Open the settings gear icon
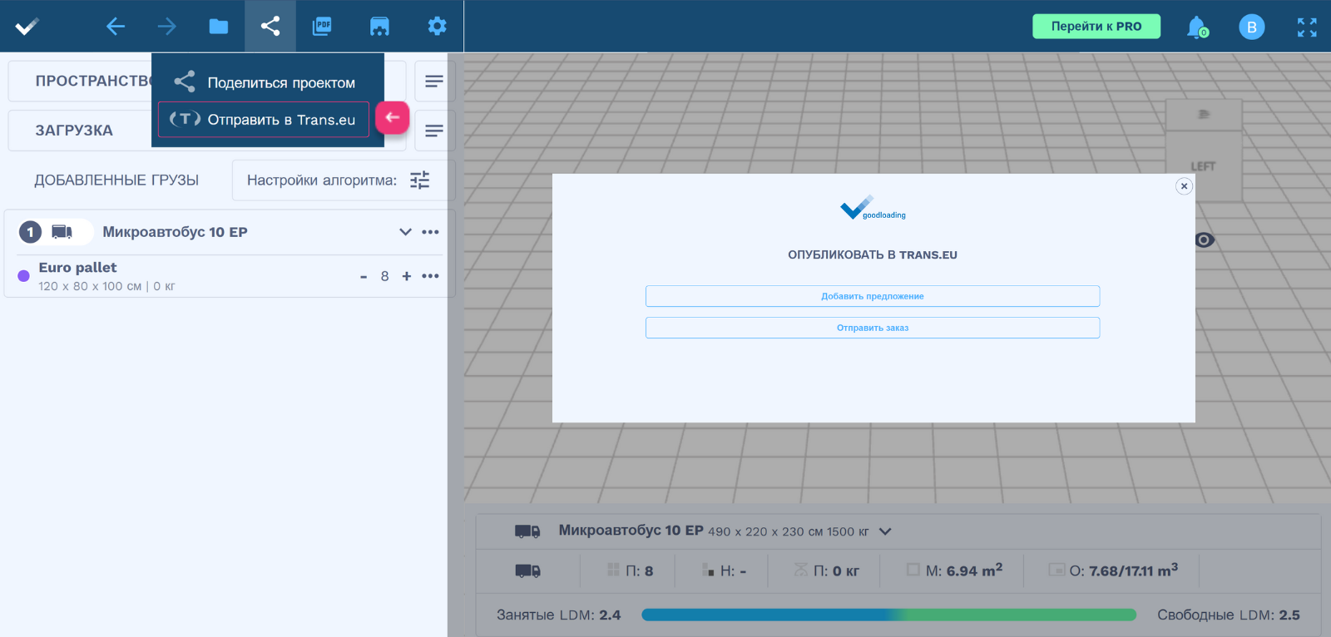Viewport: 1331px width, 637px height. [437, 27]
